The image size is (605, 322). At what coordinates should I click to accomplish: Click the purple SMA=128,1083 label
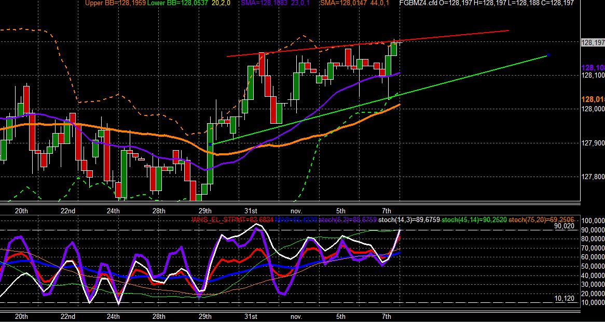(x=265, y=3)
